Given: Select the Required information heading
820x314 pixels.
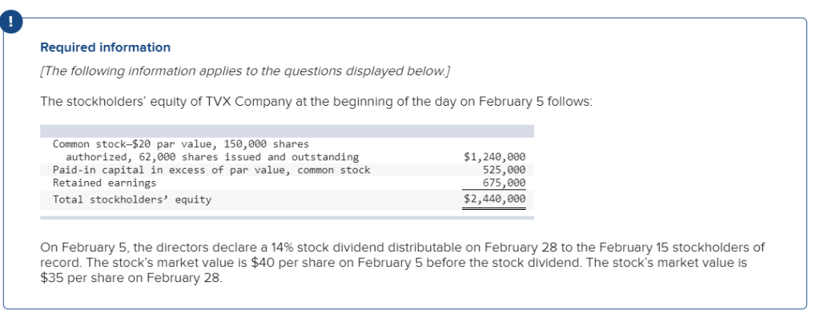Looking at the screenshot, I should pos(105,47).
